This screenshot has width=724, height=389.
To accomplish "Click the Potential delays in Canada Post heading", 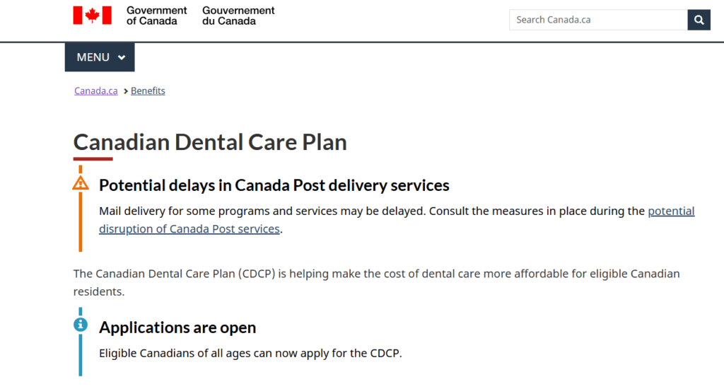I will [x=274, y=185].
